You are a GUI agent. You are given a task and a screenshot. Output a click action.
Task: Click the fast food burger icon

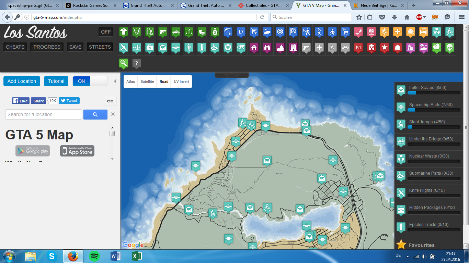pyautogui.click(x=202, y=32)
